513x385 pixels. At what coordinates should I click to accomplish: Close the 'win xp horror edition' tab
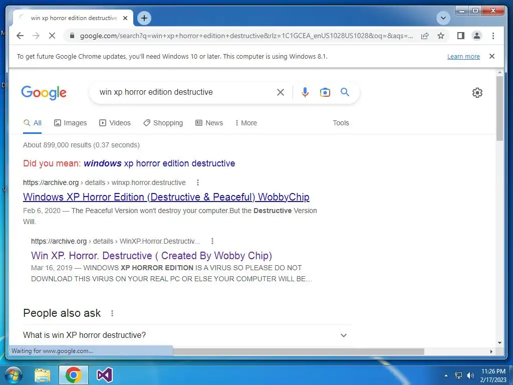pos(125,18)
